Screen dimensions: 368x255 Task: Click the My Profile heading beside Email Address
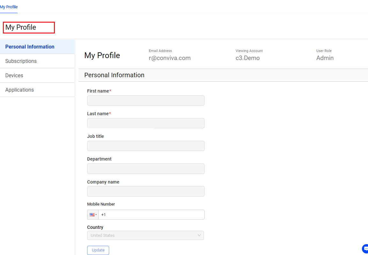coord(102,55)
